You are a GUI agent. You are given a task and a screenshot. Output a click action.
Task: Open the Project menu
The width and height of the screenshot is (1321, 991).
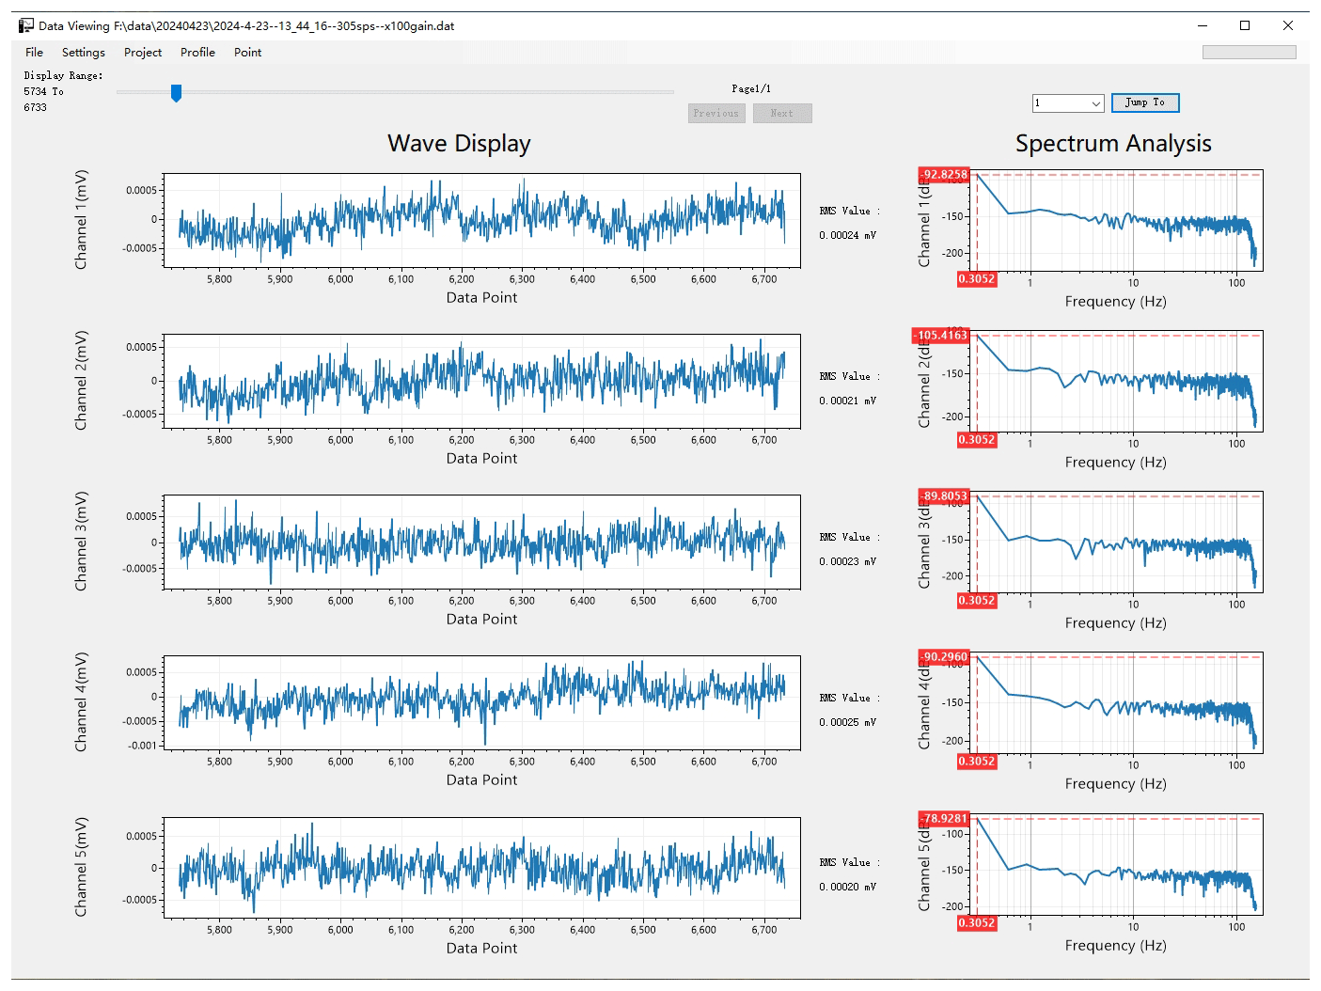click(x=143, y=53)
